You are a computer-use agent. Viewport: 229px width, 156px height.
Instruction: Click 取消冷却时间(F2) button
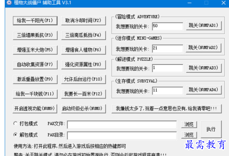click(84, 21)
